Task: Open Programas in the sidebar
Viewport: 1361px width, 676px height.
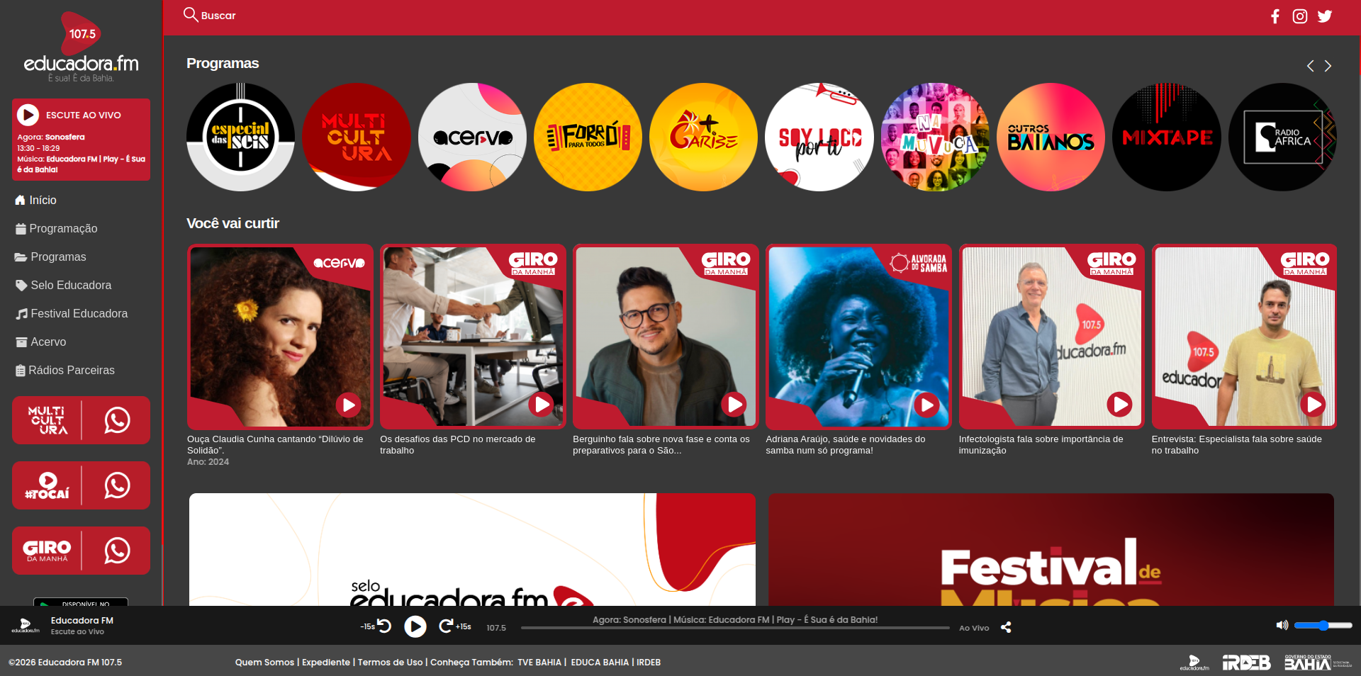Action: (50, 257)
